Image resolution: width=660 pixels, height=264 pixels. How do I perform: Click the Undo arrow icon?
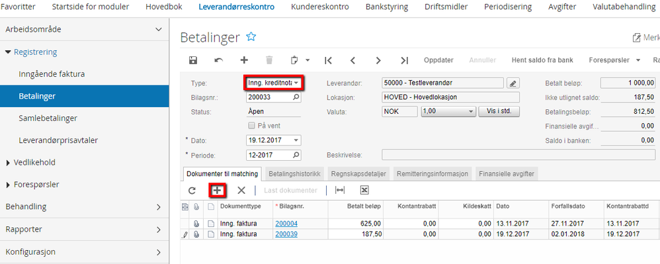click(218, 60)
